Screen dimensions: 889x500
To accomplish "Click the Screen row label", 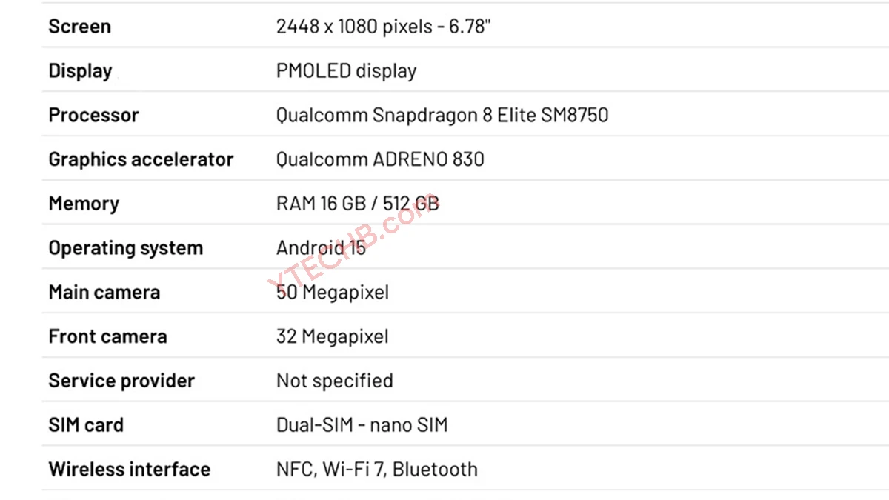I will pos(80,27).
